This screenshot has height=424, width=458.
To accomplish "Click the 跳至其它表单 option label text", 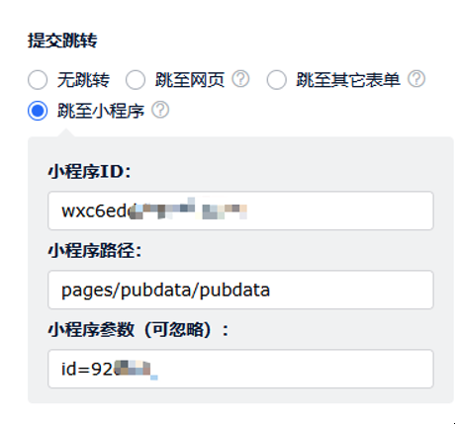I will (348, 80).
